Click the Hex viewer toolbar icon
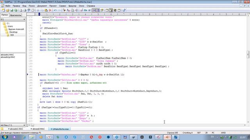250x140 pixels. click(86, 10)
